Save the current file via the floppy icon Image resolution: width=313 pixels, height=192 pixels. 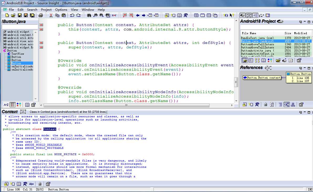point(19,15)
